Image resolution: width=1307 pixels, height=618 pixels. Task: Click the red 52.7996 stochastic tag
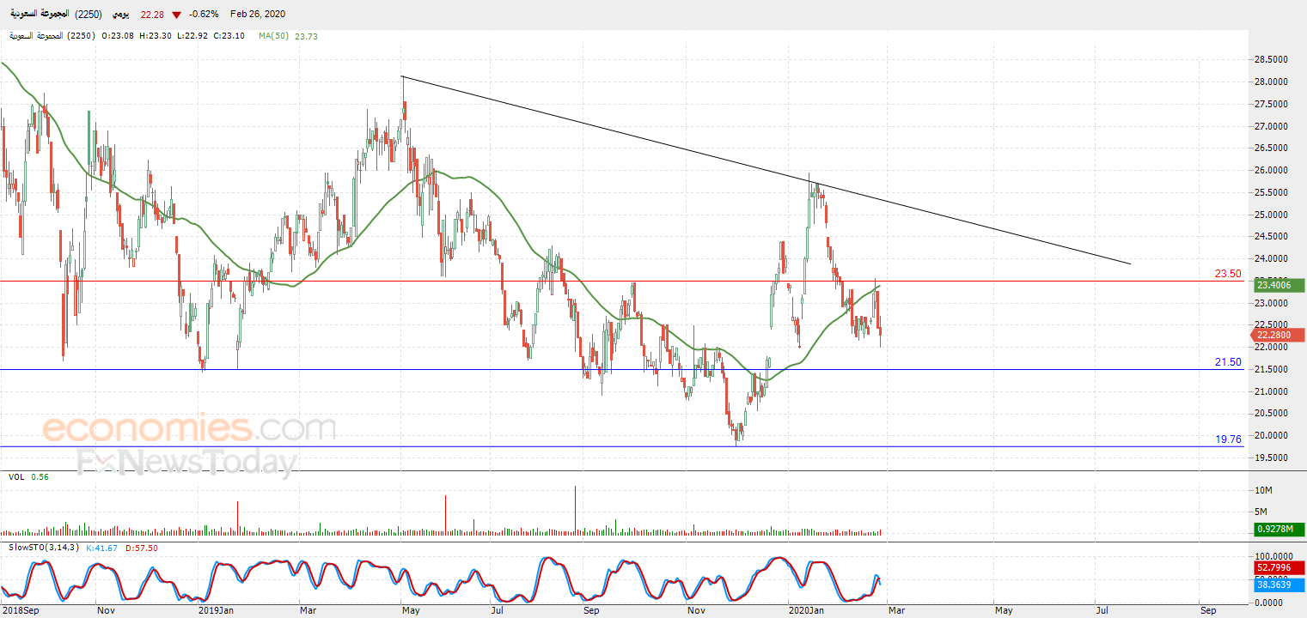[1280, 567]
